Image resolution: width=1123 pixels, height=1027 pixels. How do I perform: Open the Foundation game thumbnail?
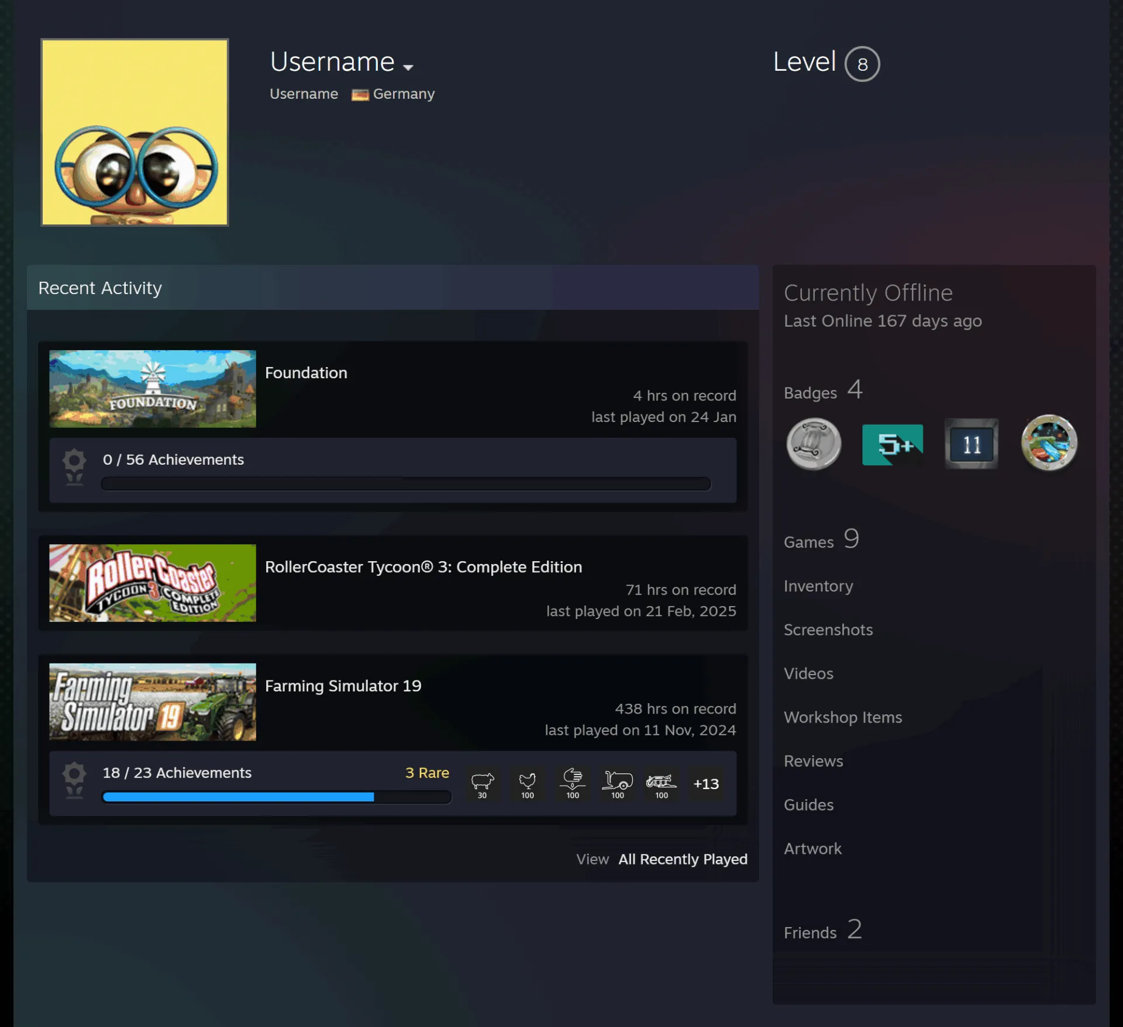click(x=153, y=389)
